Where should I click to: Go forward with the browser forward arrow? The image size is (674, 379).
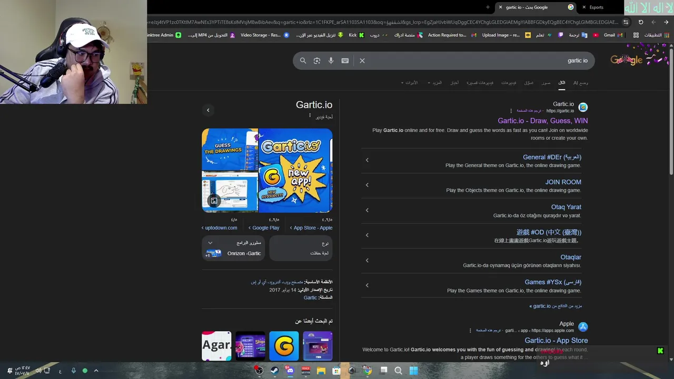tap(653, 22)
